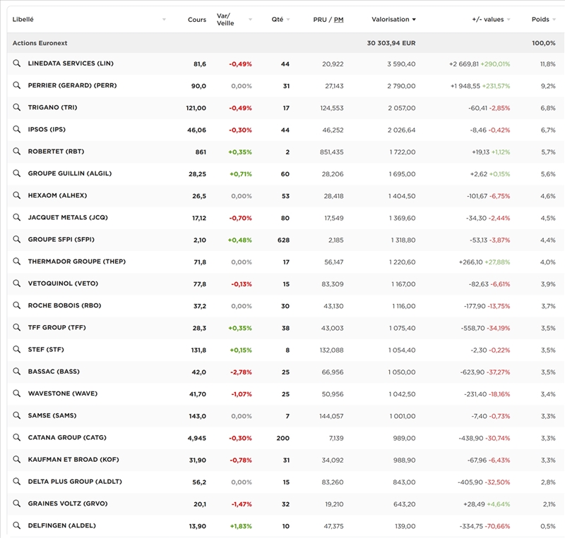Click IPSOS price 46,06
The image size is (565, 538).
point(197,130)
